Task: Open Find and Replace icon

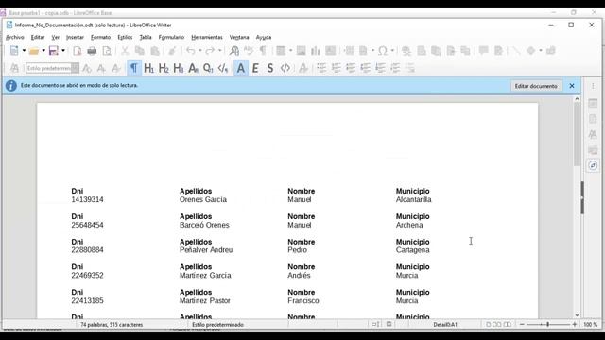Action: [234, 50]
